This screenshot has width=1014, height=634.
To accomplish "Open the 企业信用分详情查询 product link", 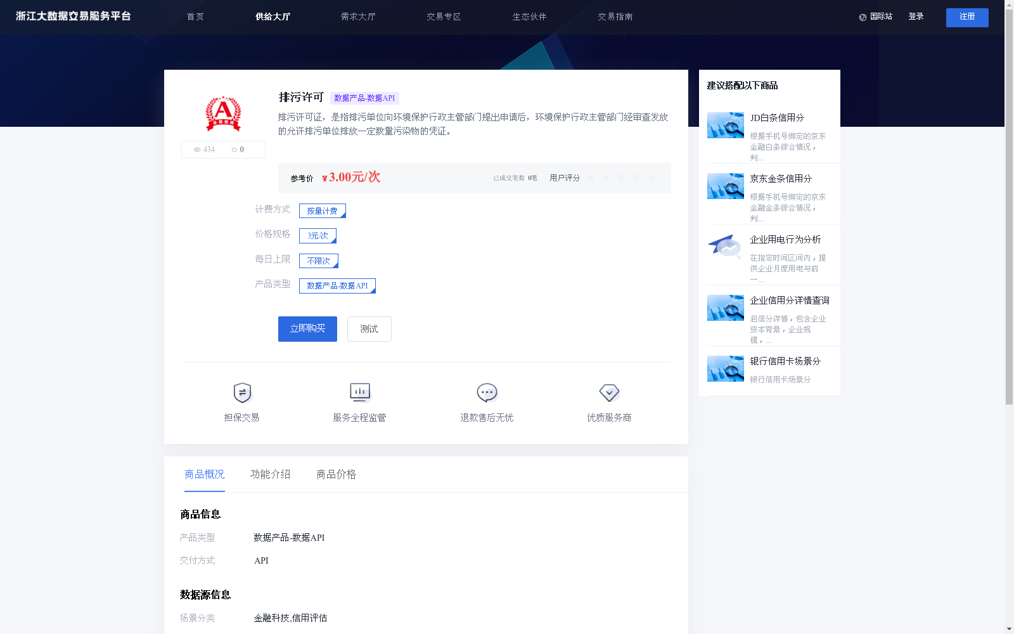I will click(x=790, y=301).
